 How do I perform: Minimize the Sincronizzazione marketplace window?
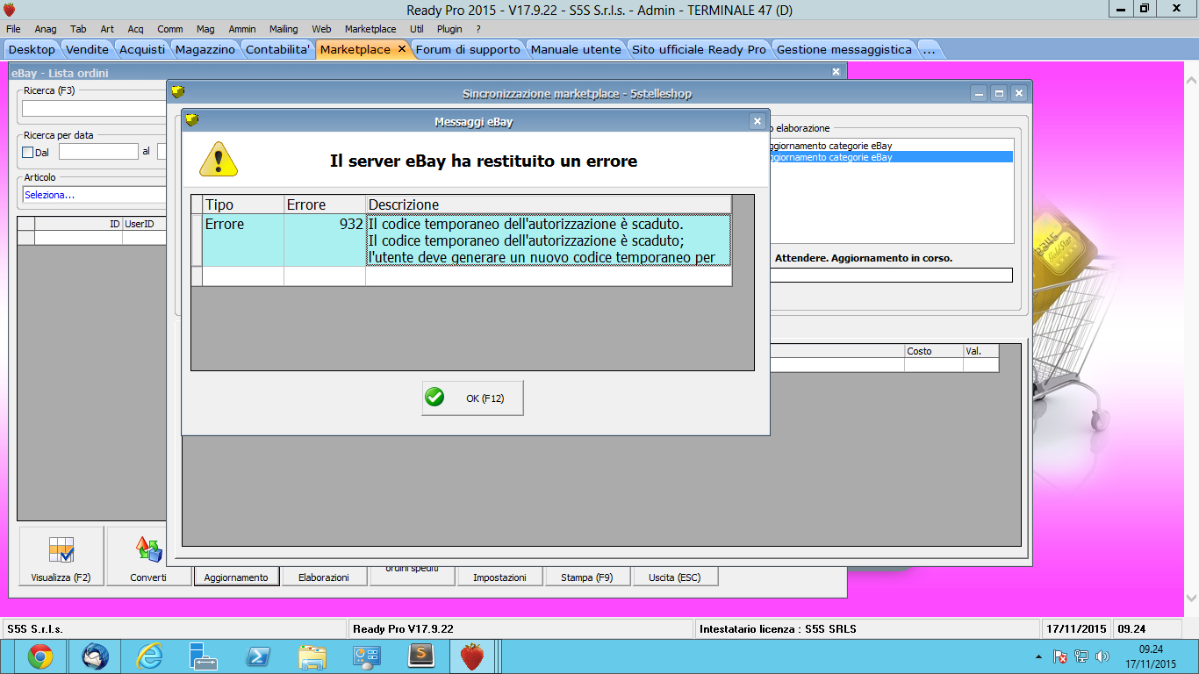[980, 93]
